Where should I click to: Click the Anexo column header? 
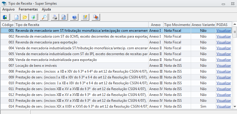point(156,25)
